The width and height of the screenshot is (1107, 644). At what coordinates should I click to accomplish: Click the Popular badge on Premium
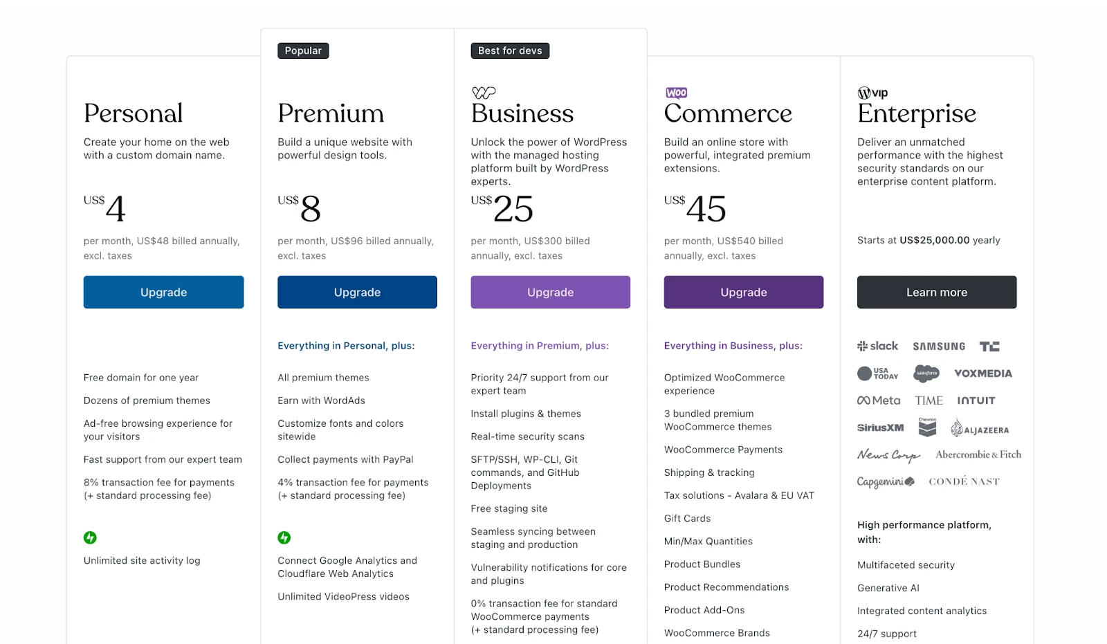[303, 50]
